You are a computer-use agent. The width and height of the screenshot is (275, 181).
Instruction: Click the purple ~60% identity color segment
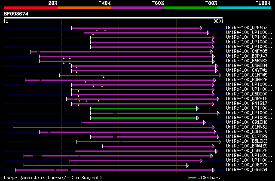(x=137, y=8)
